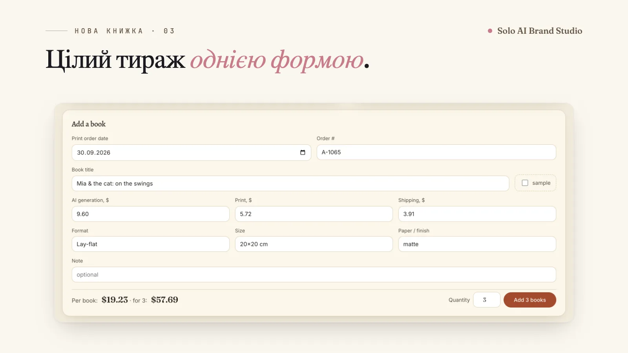
Task: Tick the sample checkbox
Action: point(525,183)
